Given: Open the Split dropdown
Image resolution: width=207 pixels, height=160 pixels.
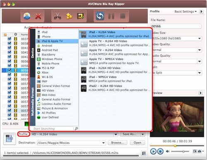Looking at the screenshot, I should tap(200, 73).
